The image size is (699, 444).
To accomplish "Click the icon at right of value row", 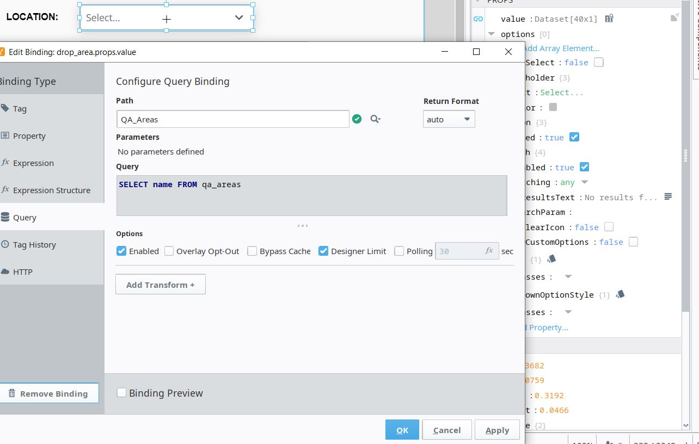I will pyautogui.click(x=675, y=18).
